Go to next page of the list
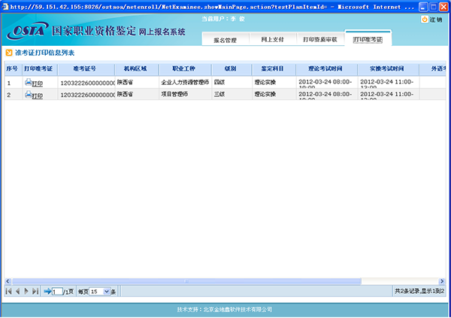The image size is (451, 318). [26, 291]
